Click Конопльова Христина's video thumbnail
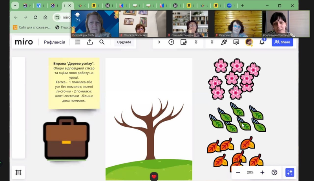 pos(286,24)
